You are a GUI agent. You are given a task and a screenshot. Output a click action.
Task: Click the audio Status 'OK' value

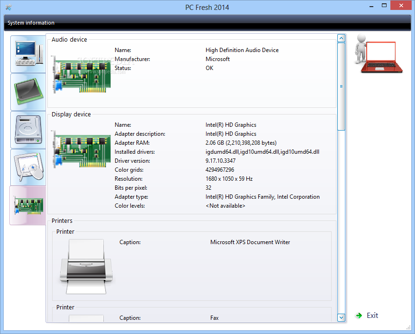209,68
